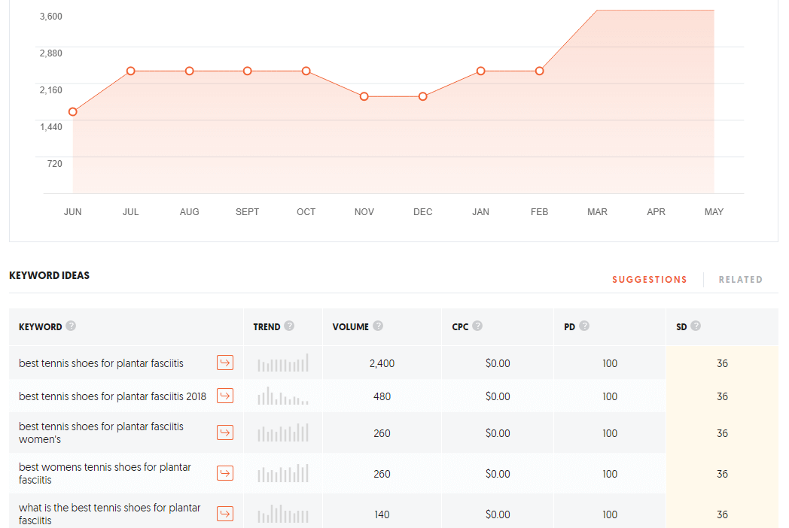Click the arrow icon beside "best tennis shoes for plantar fasciitis 2018"
The width and height of the screenshot is (789, 528).
click(224, 396)
